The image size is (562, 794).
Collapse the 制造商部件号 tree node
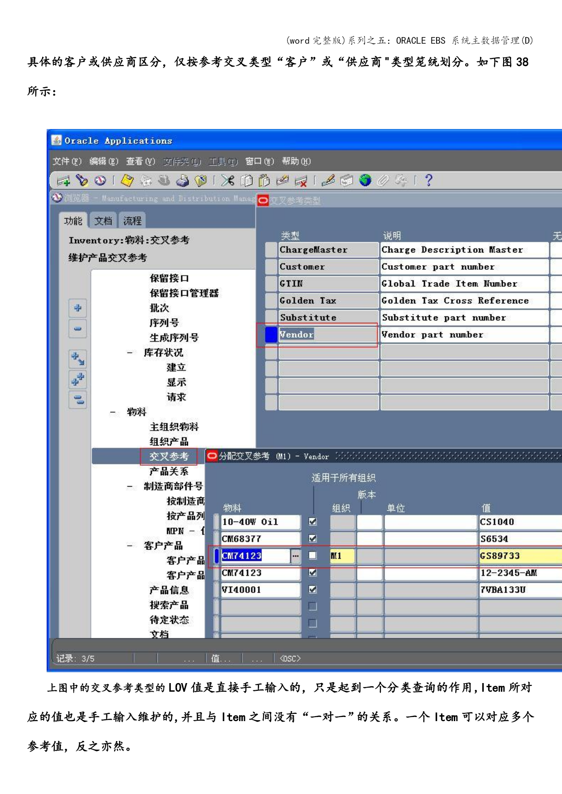(130, 487)
